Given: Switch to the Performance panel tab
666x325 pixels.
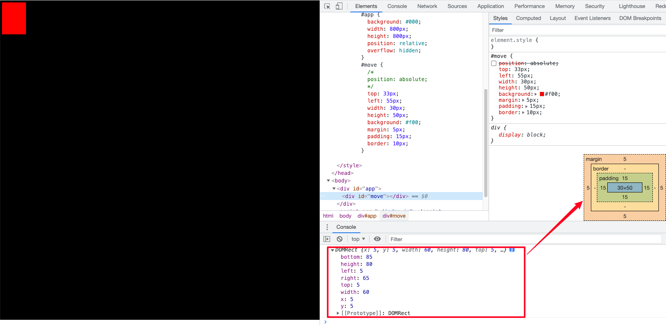Looking at the screenshot, I should (529, 6).
